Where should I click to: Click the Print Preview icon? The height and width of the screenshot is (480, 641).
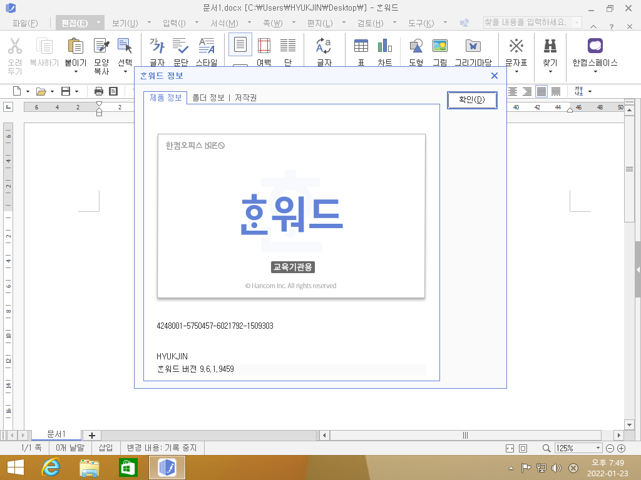(113, 91)
